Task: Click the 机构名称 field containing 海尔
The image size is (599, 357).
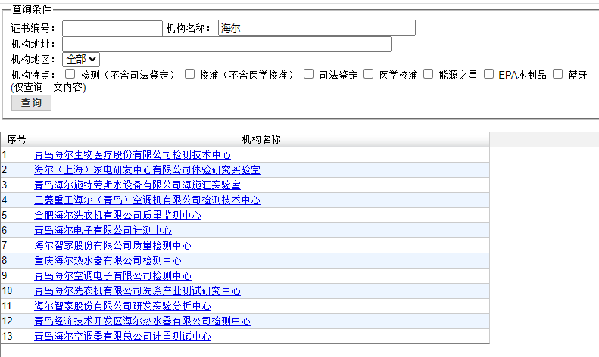Action: [x=317, y=28]
